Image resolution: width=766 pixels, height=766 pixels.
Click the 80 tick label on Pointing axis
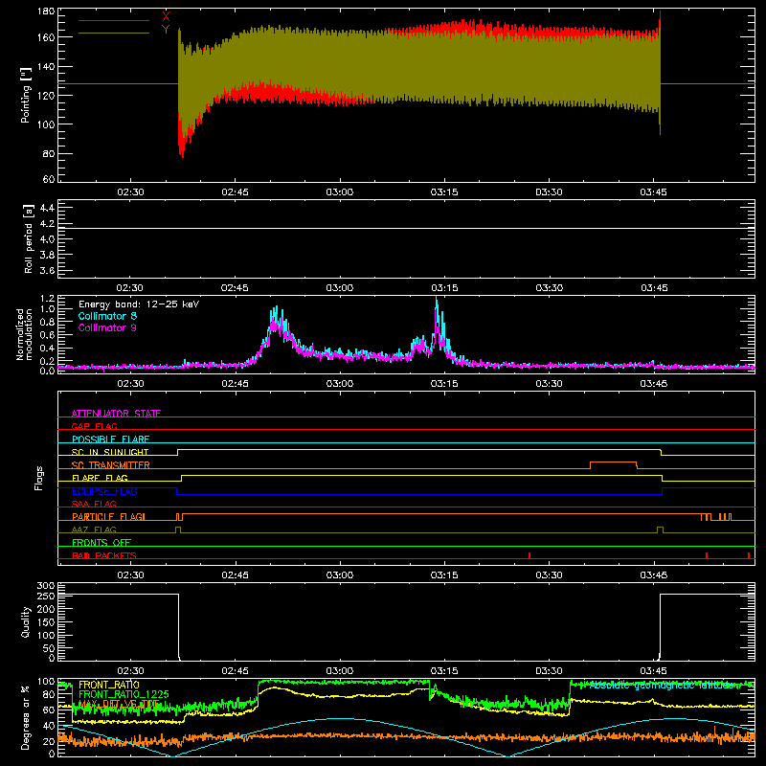49,153
